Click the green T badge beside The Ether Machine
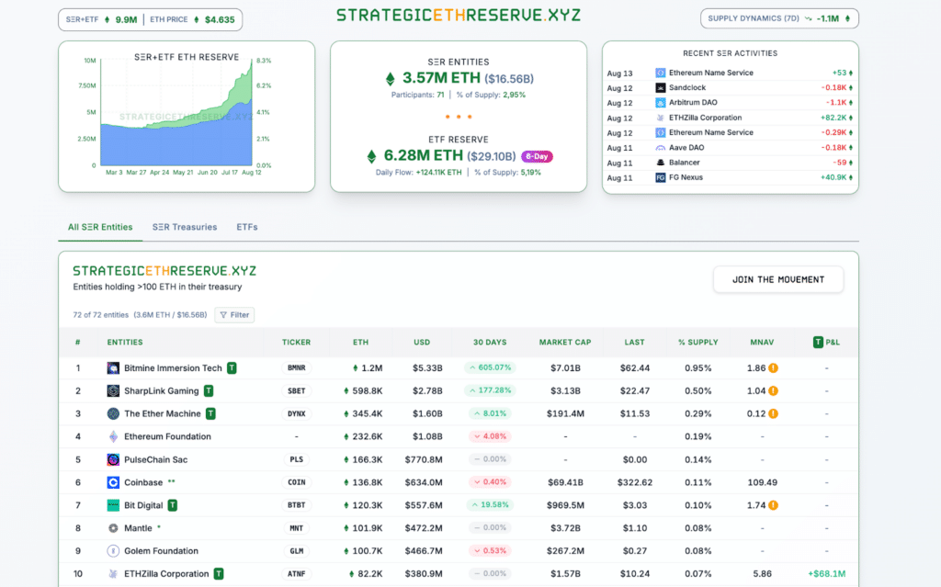Screen dimensions: 941x587 point(210,413)
